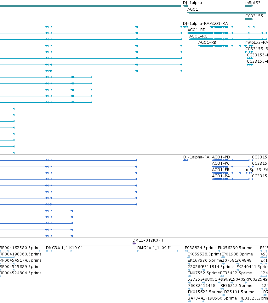Select the EK059538.3prime EST label
268x303 pixels.
pyautogui.click(x=204, y=254)
